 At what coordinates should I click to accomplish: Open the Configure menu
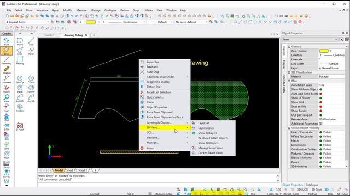tap(110, 10)
